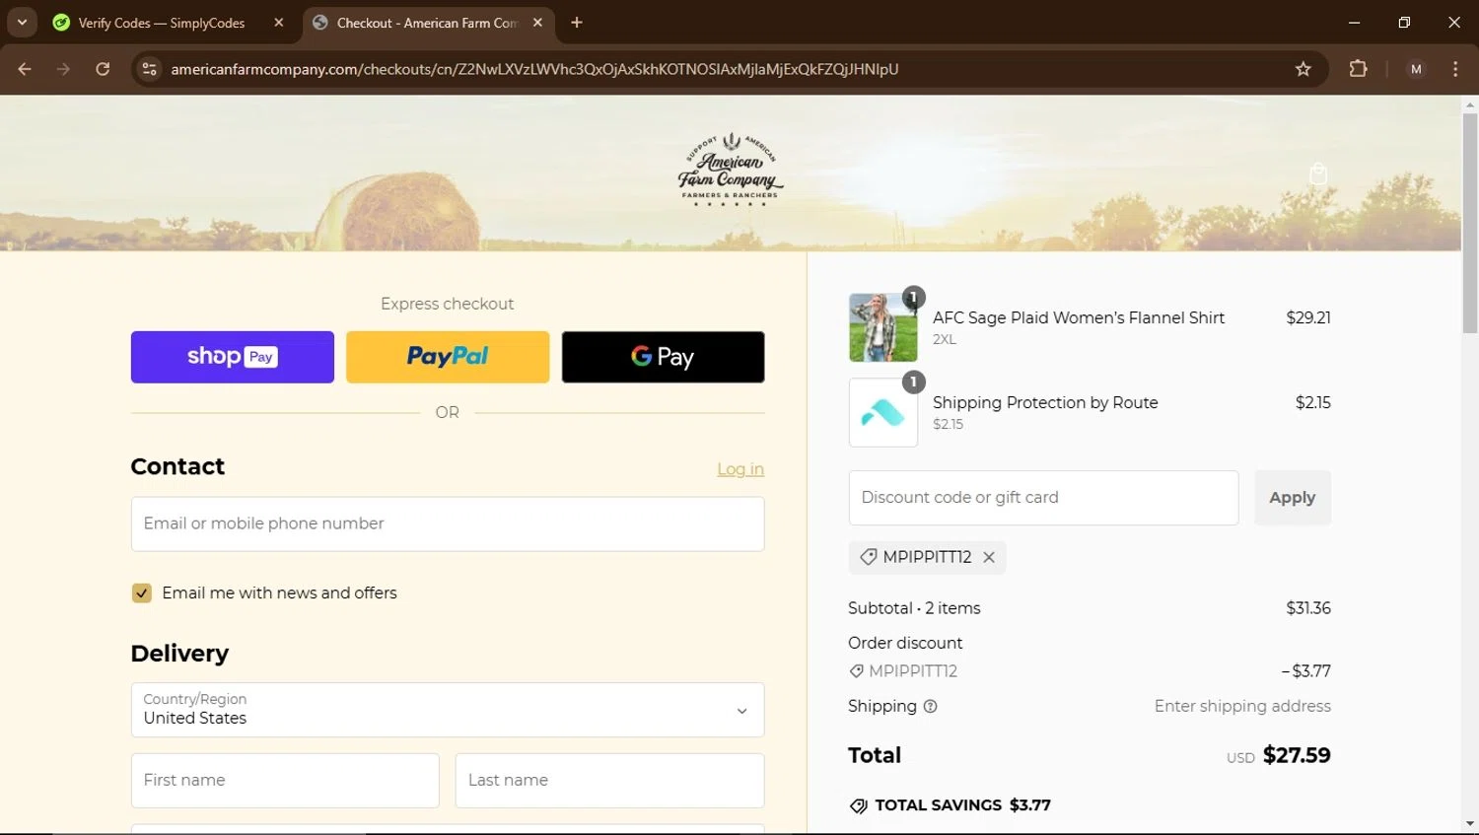This screenshot has width=1479, height=835.
Task: Click the AFC Sage Plaid Women's Flannel Shirt text
Action: point(1079,317)
